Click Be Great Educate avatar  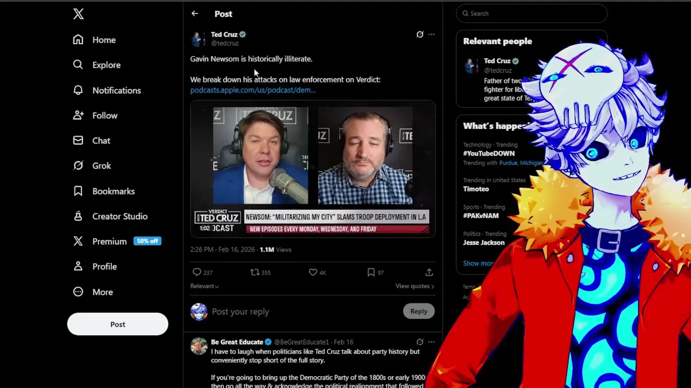point(199,346)
